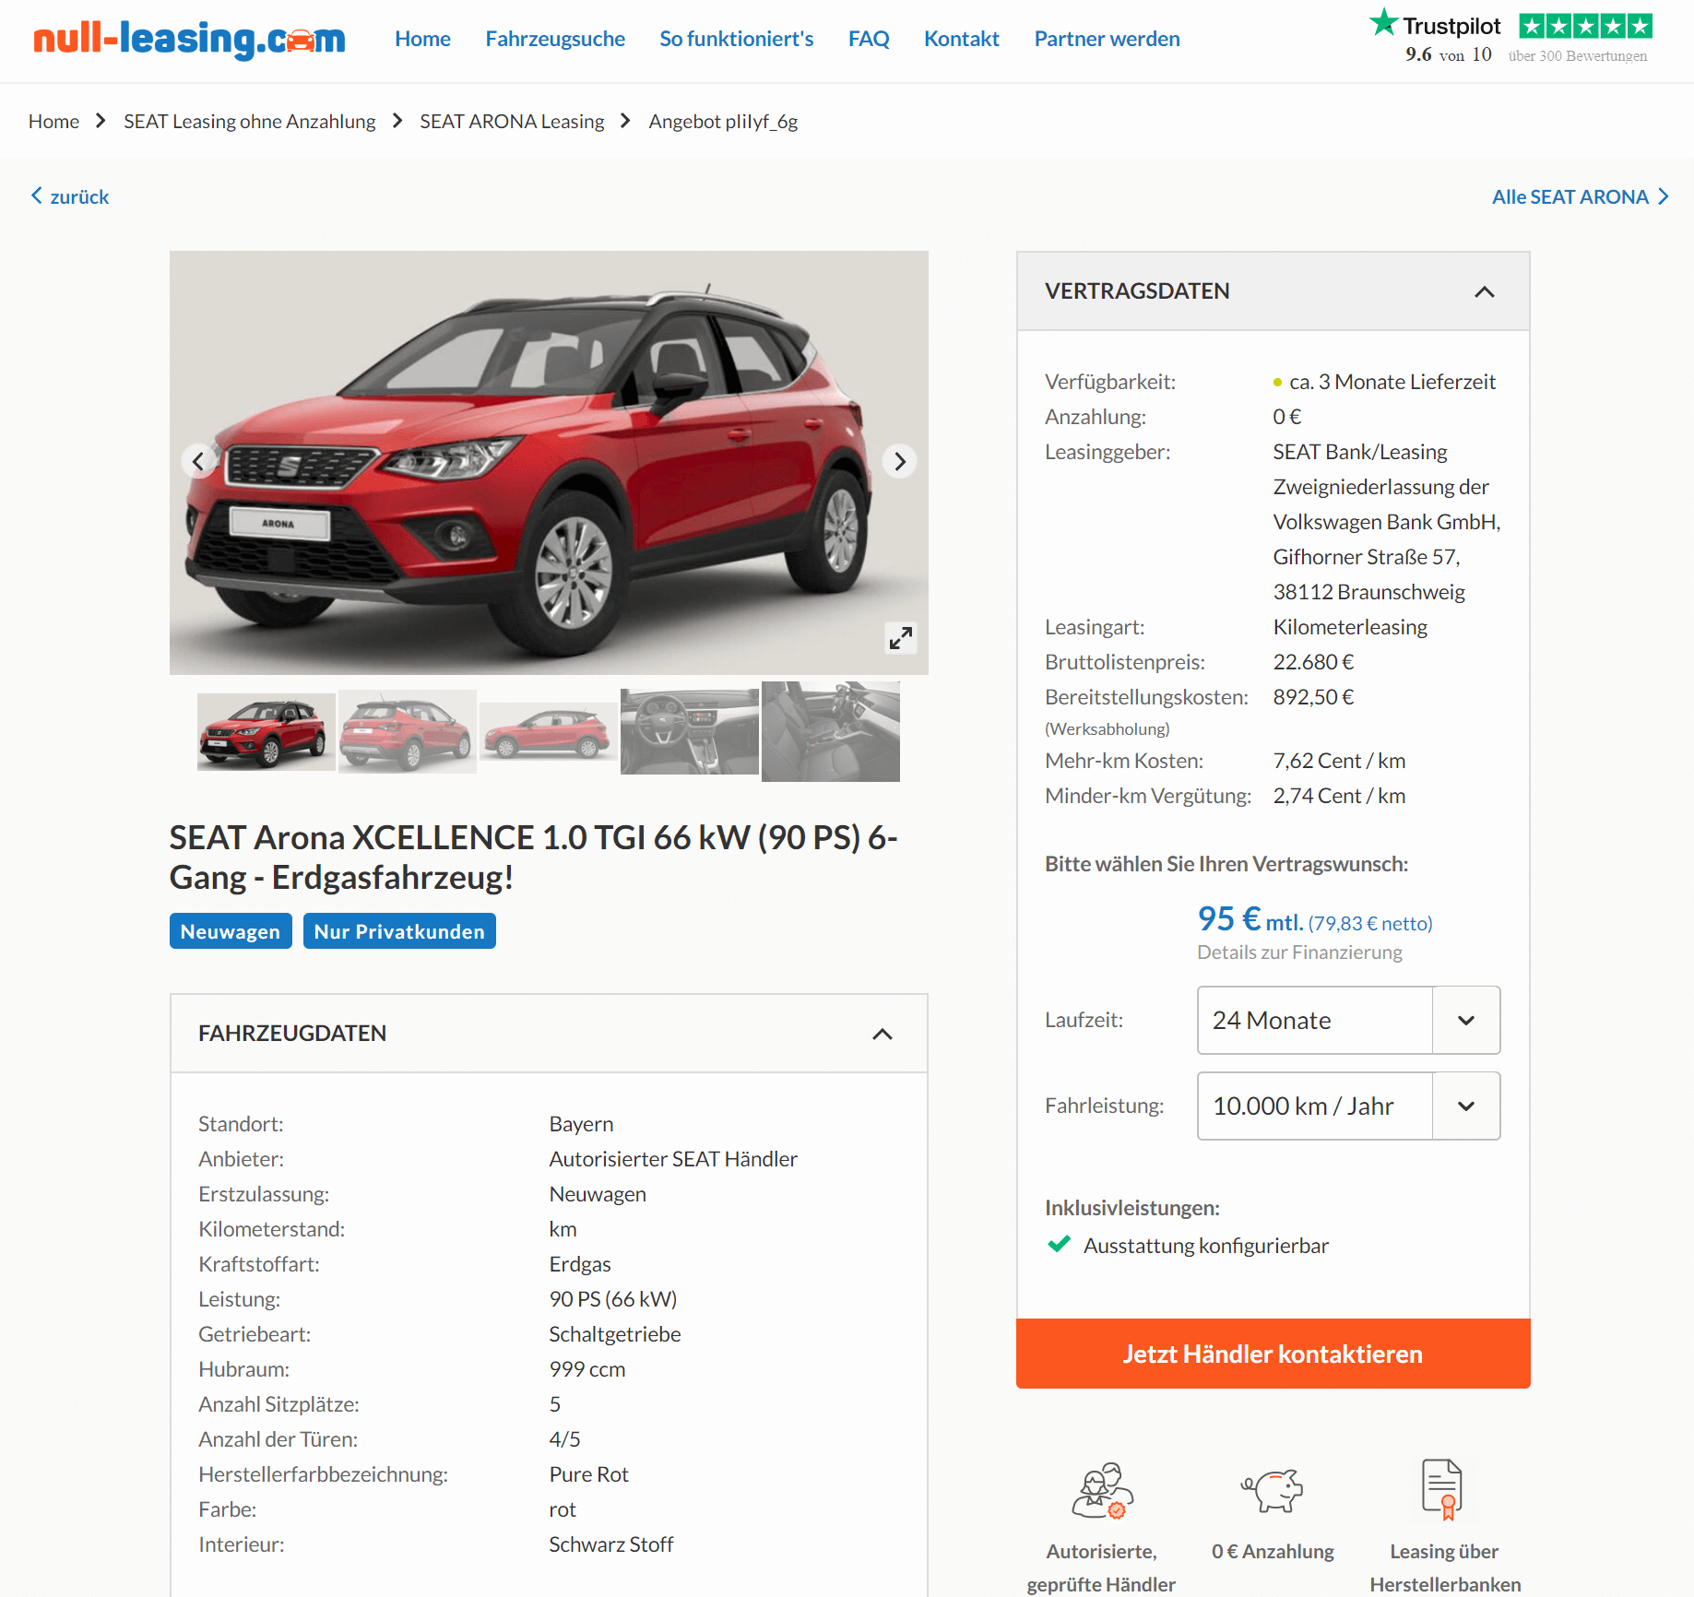Select the dashboard interior thumbnail
The height and width of the screenshot is (1597, 1694).
[689, 731]
